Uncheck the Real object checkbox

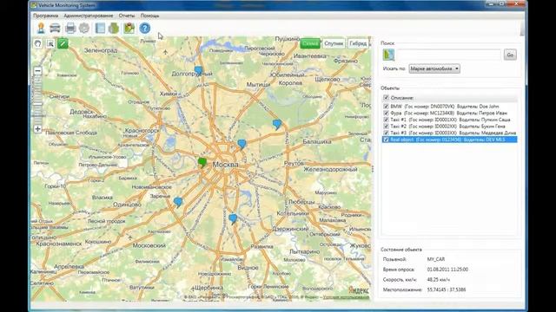coord(386,140)
